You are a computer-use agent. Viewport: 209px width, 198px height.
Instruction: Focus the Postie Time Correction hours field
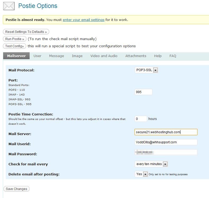[141, 119]
